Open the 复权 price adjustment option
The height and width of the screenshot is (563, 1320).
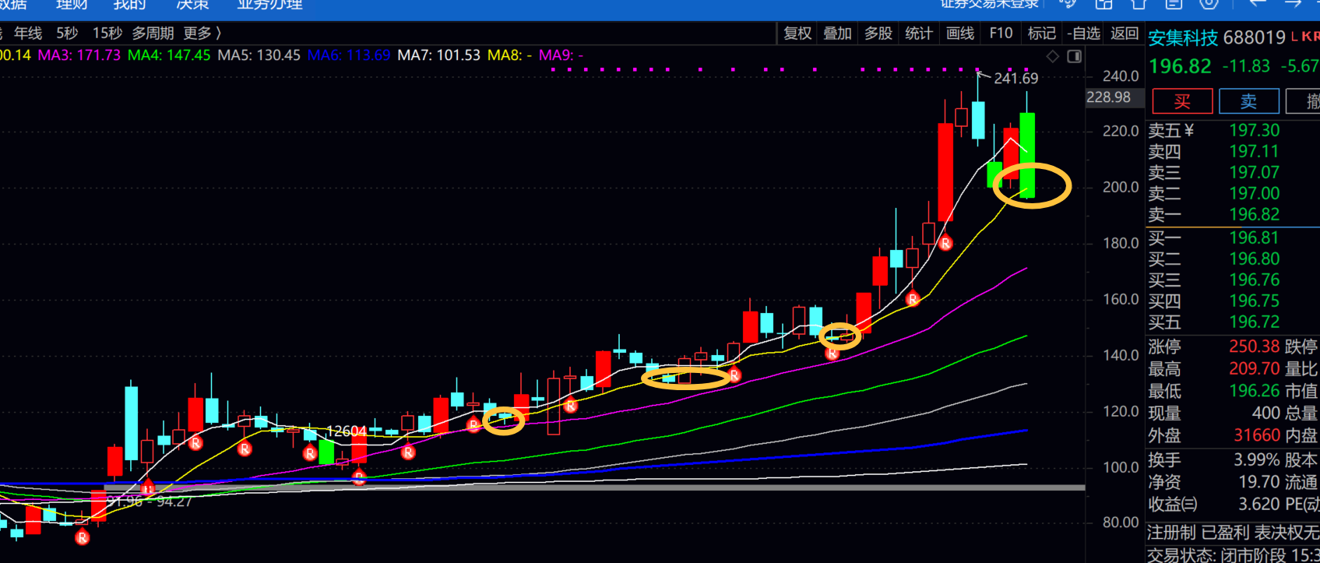click(x=797, y=33)
